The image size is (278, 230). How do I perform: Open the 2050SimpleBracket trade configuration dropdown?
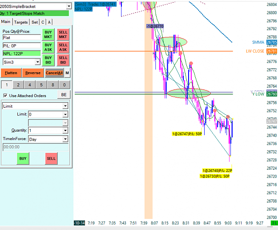(69, 6)
